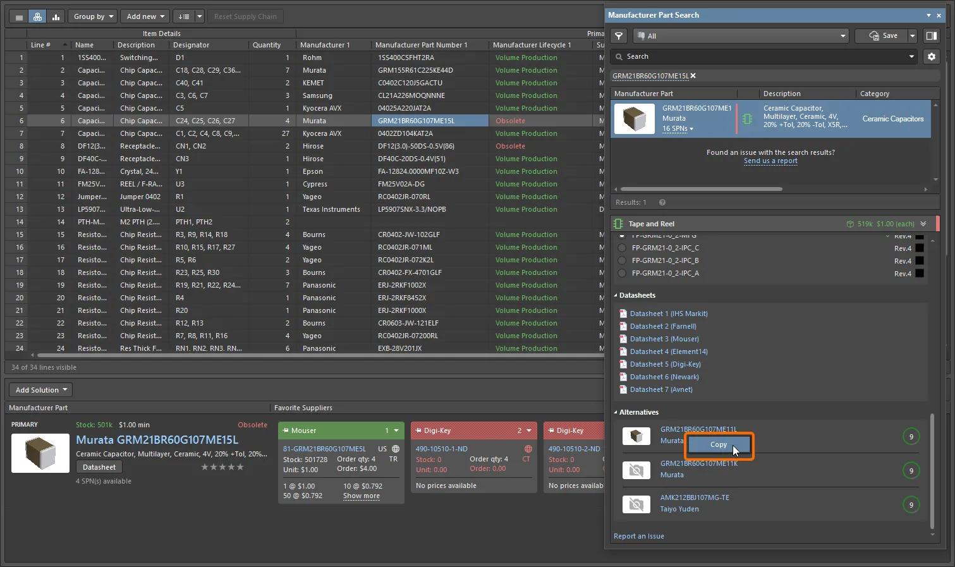955x567 pixels.
Task: Expand the Tape and Reel double chevron
Action: pos(923,224)
